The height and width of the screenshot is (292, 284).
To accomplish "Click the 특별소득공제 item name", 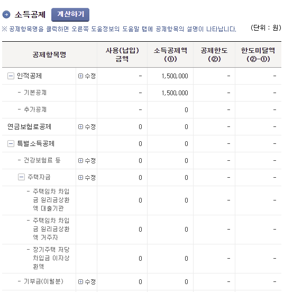I will [35, 143].
